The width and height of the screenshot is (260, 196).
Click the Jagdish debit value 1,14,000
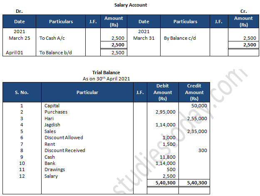tap(166, 125)
